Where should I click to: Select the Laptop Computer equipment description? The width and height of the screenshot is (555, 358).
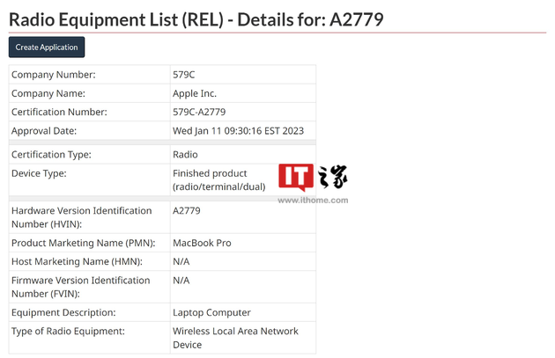211,312
